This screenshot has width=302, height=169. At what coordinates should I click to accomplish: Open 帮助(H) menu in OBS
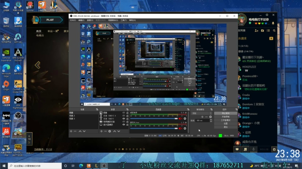click(132, 20)
